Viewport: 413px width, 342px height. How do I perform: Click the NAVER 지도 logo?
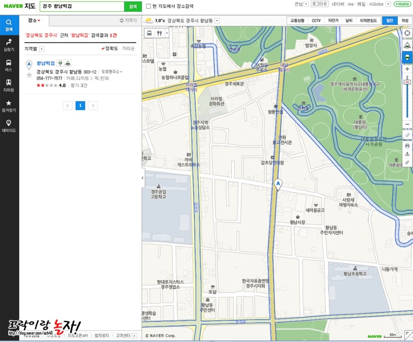[19, 6]
